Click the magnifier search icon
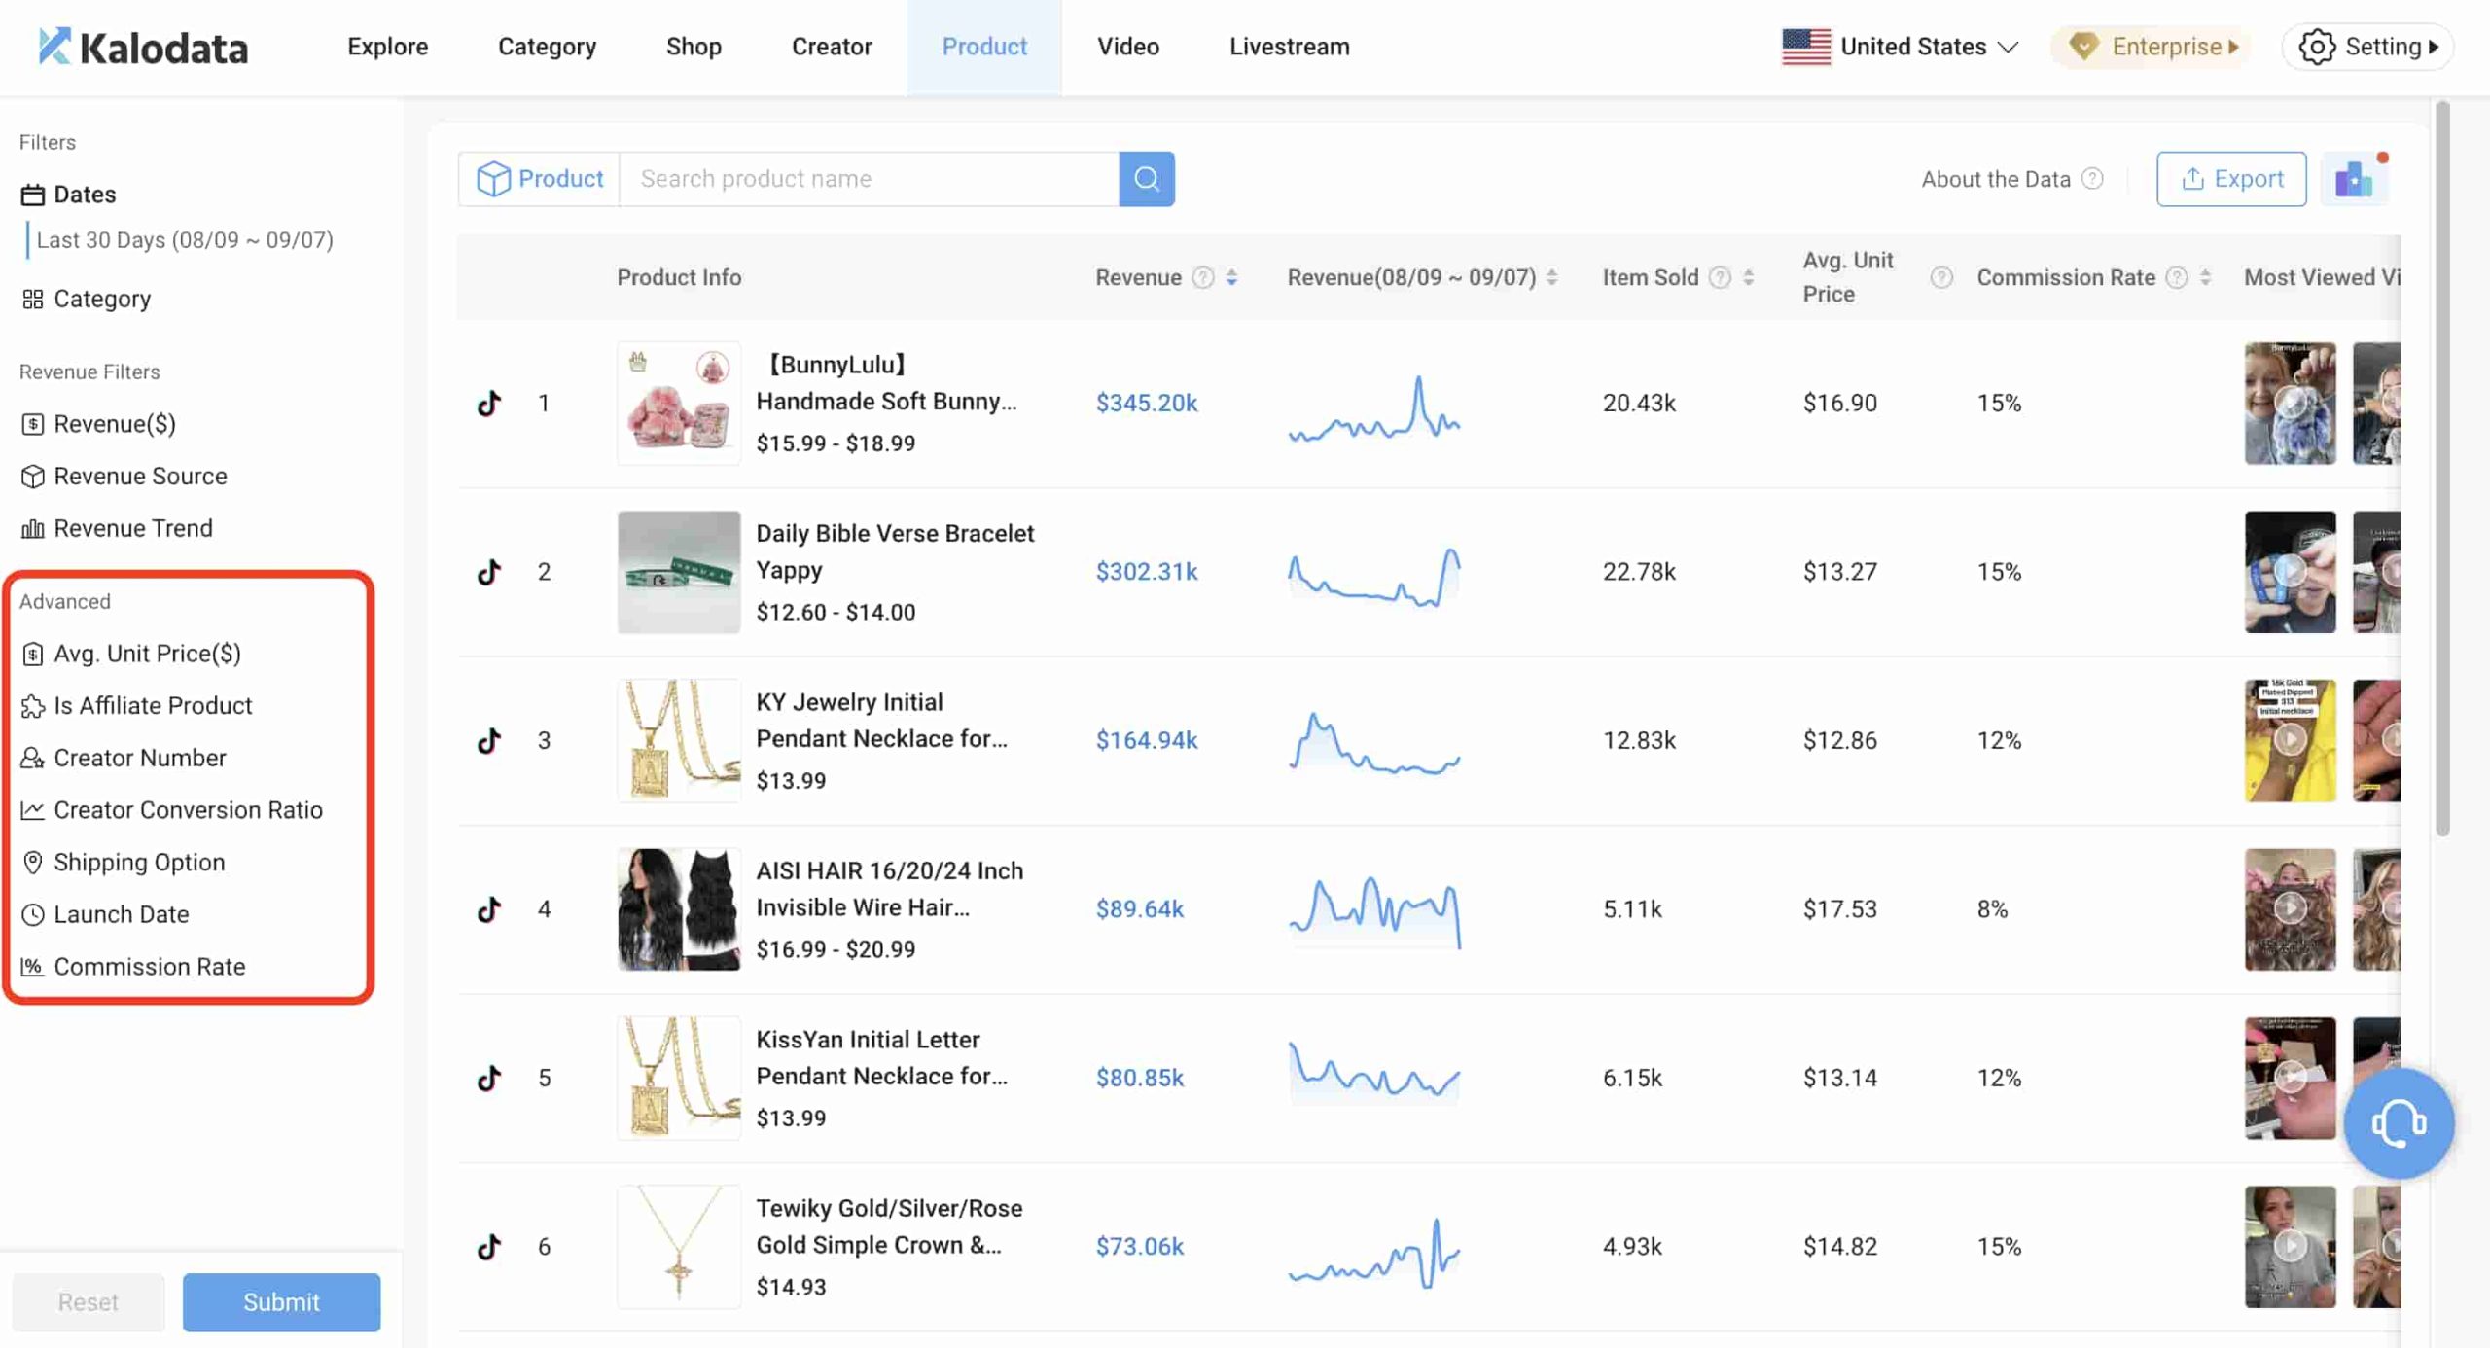Screen dimensions: 2490x1348 tap(1148, 179)
